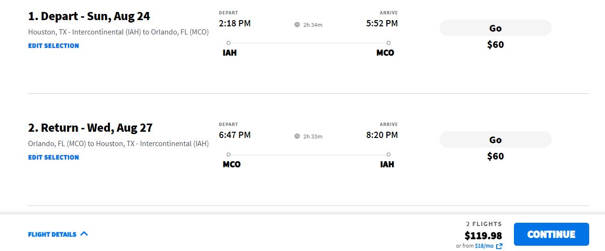Continue to the next booking step
This screenshot has height=251, width=605.
(551, 234)
